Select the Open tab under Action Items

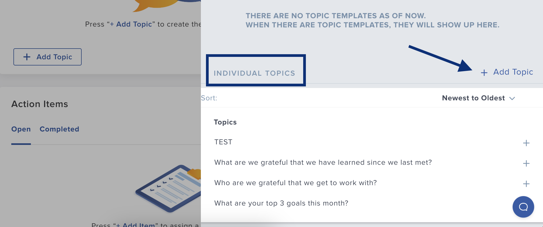21,129
